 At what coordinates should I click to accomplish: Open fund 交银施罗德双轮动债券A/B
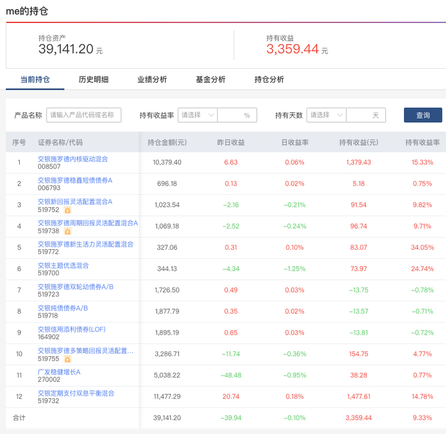(x=76, y=287)
